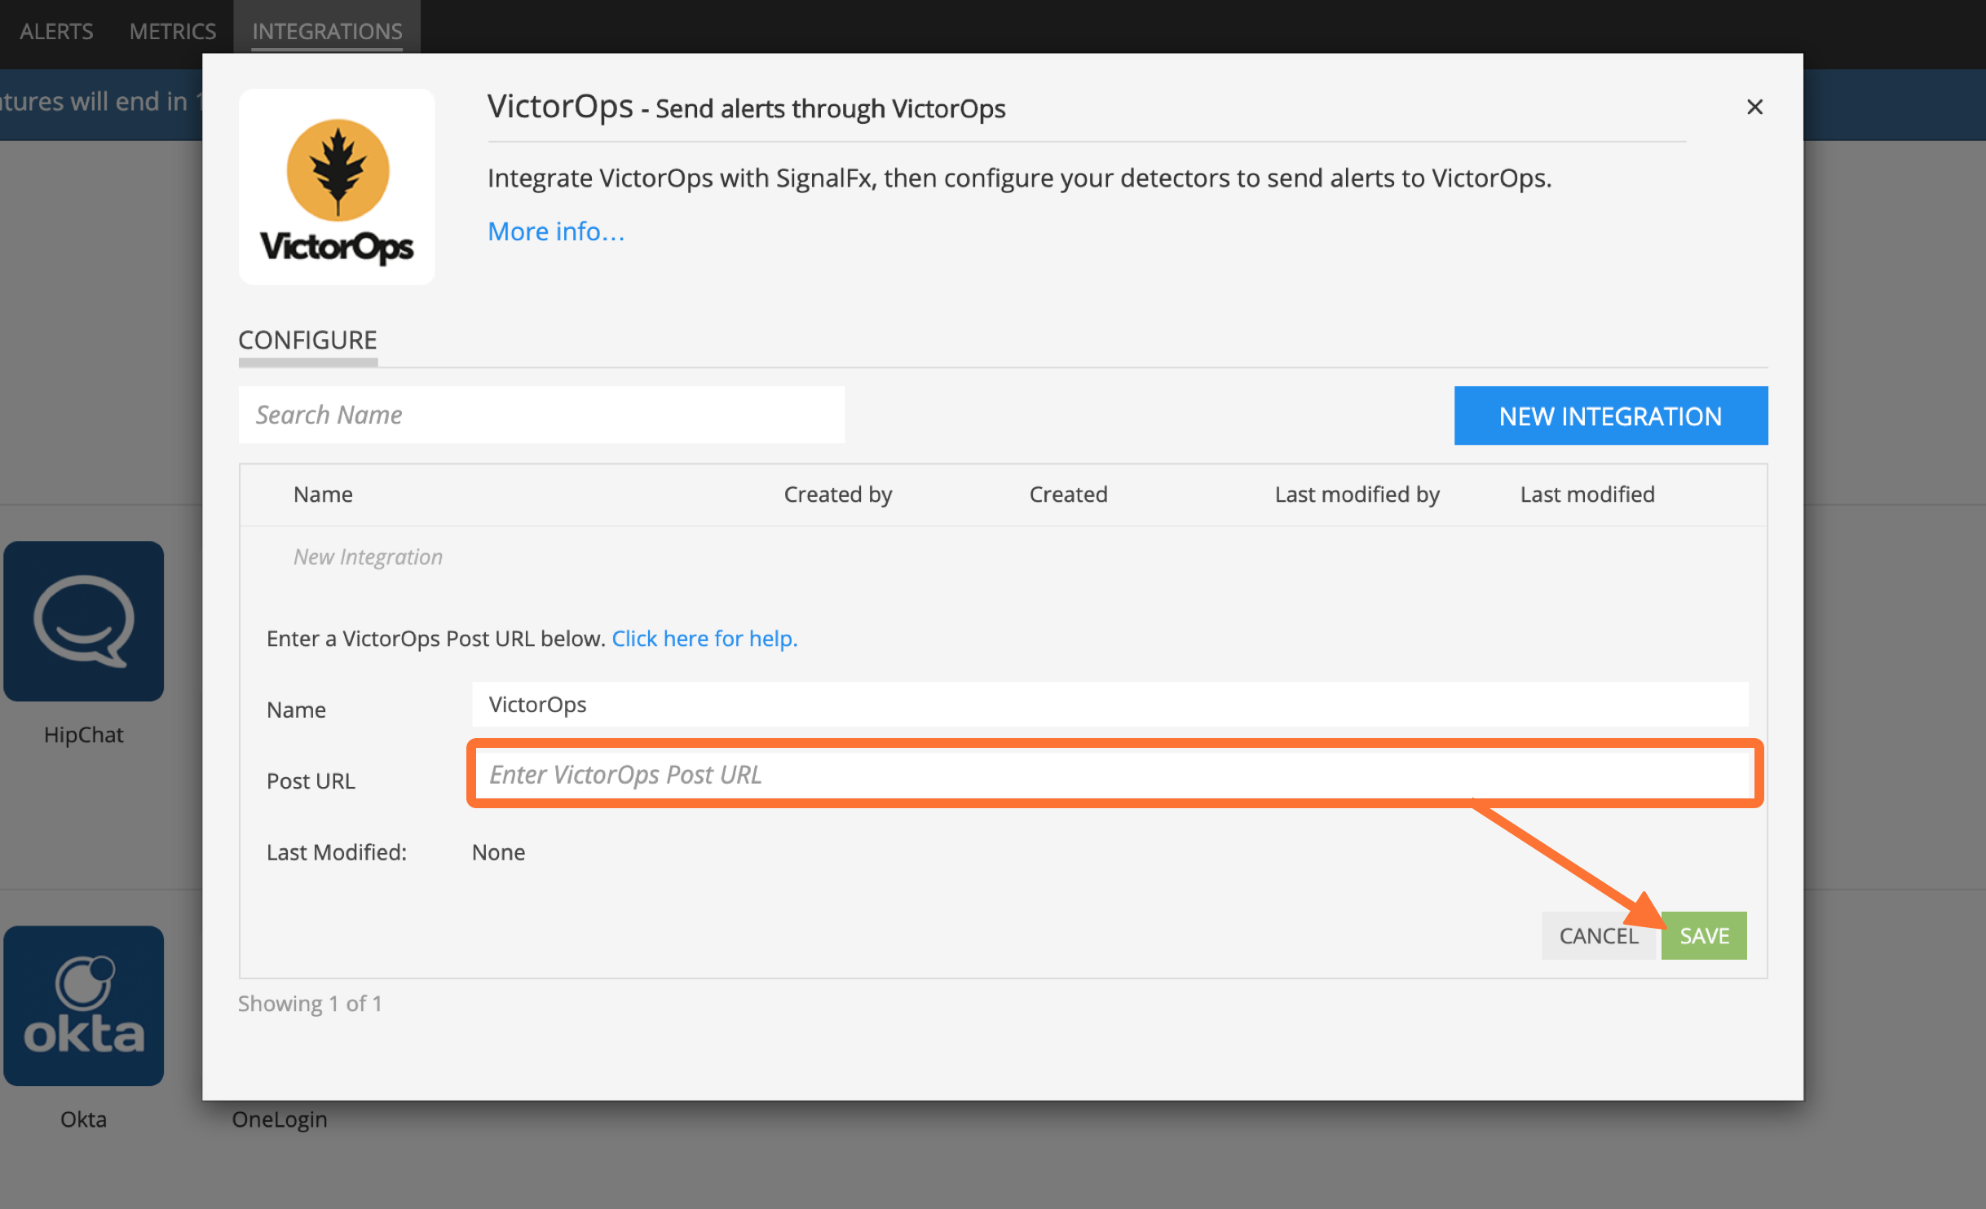This screenshot has width=1986, height=1209.
Task: Sort integrations by the Name column header
Action: tap(323, 494)
